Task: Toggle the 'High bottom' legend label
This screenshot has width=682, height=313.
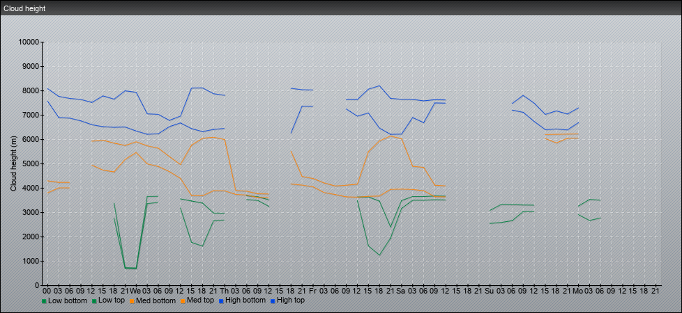Action: tap(245, 300)
